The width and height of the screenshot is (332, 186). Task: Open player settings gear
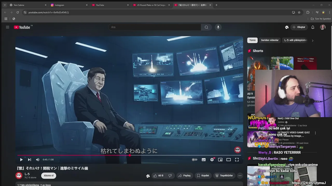click(212, 160)
